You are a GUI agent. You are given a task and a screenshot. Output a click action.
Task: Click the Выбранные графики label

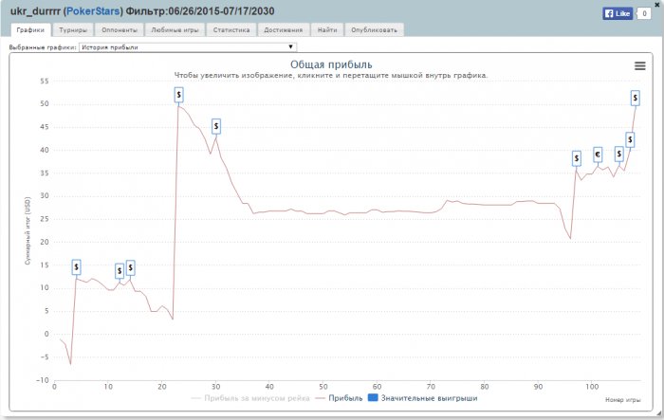click(43, 47)
